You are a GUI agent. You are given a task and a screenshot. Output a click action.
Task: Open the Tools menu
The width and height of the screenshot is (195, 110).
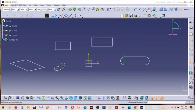pos(49,5)
